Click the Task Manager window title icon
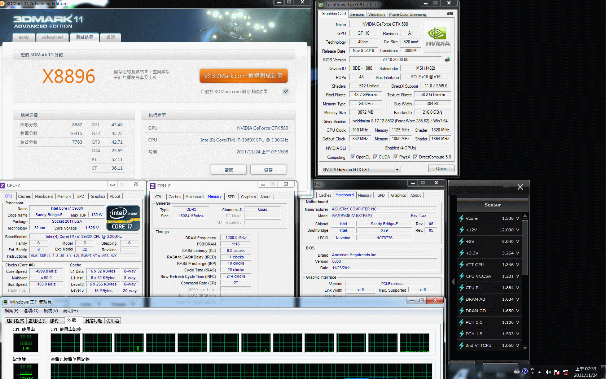606x379 pixels. click(x=5, y=302)
